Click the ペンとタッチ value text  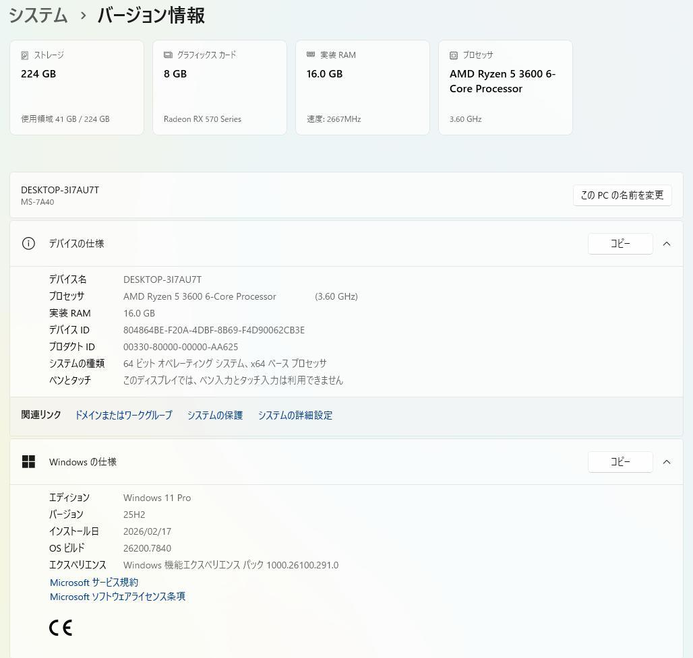[233, 381]
